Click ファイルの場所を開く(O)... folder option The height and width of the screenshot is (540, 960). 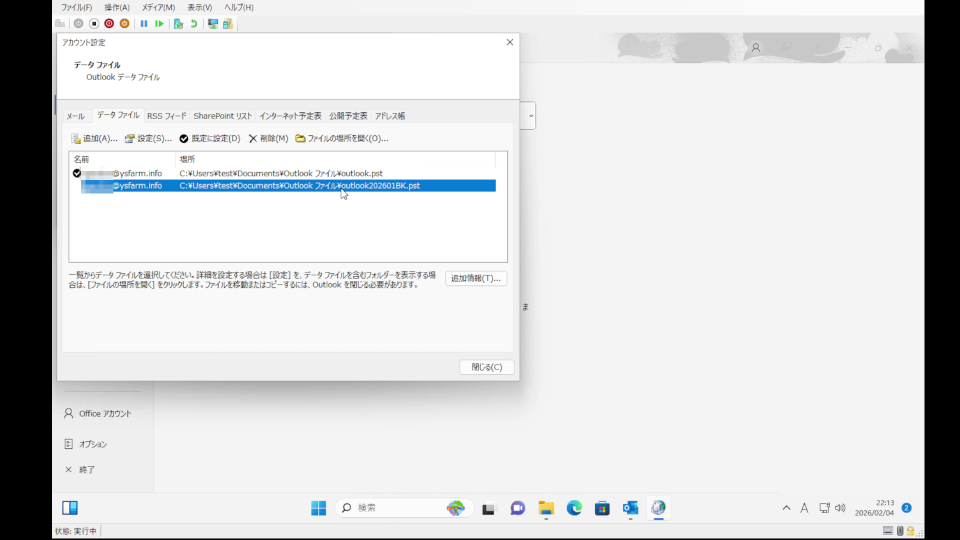342,138
